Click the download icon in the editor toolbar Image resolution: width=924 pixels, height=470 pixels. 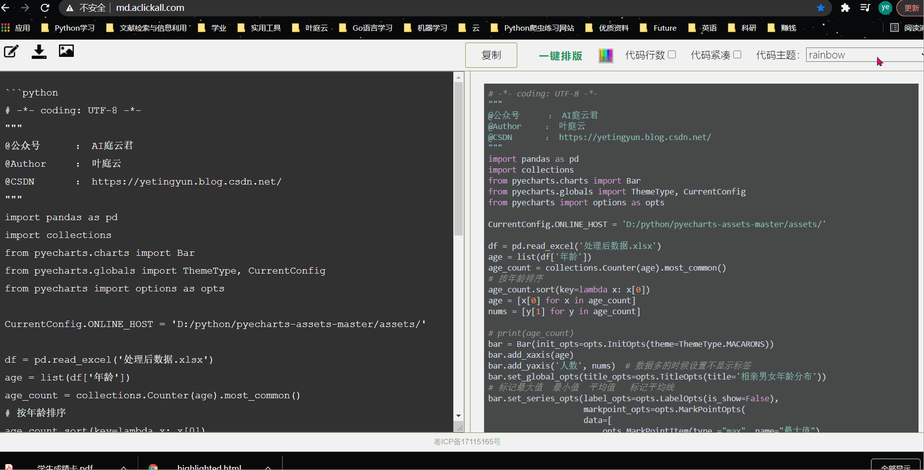[39, 51]
